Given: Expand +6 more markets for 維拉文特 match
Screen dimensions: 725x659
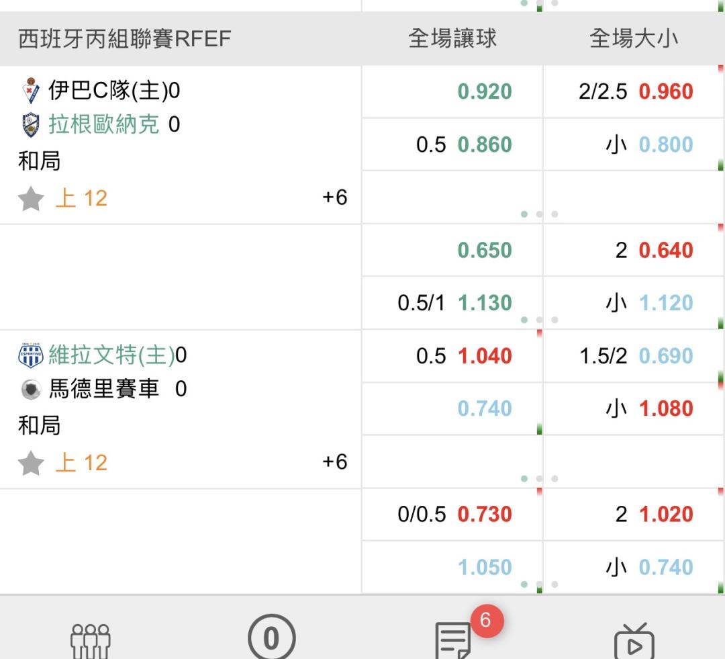Looking at the screenshot, I should click(334, 462).
